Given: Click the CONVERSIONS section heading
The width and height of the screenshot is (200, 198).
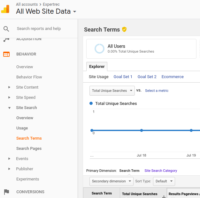Looking at the screenshot, I should (30, 192).
